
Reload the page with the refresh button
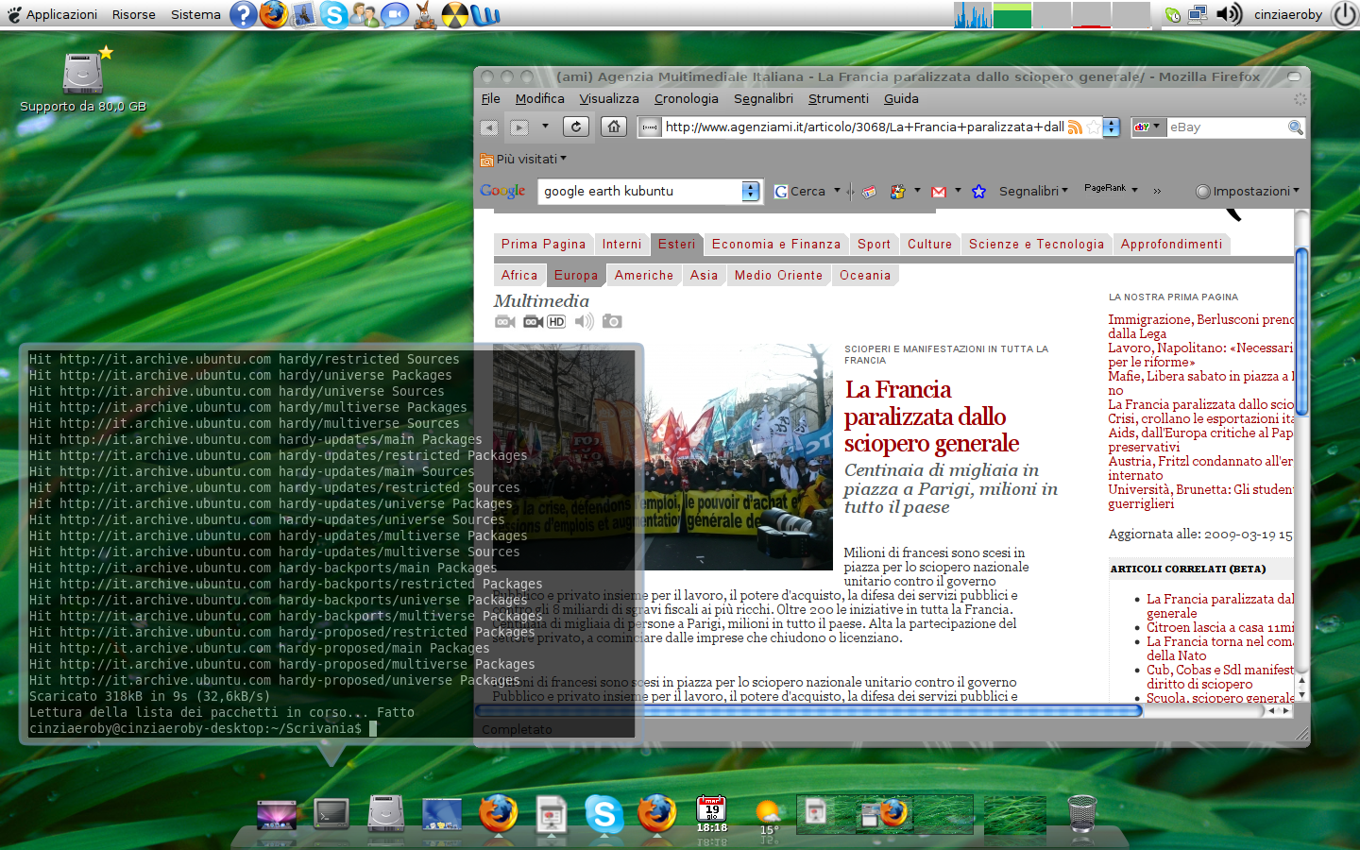(x=576, y=127)
